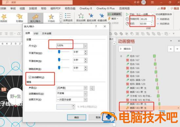Click green timeline bar of first 组合 167
This screenshot has height=127, width=180.
(x=154, y=56)
